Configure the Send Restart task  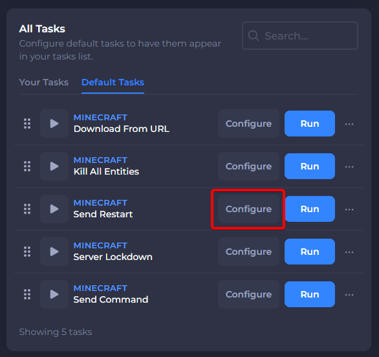(x=248, y=209)
